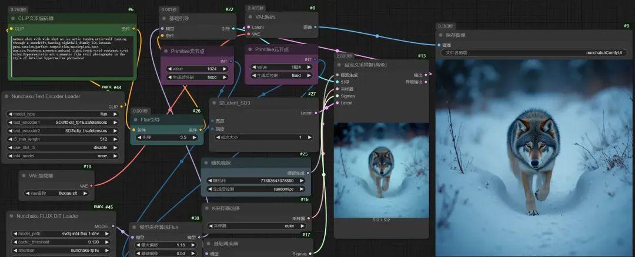Collapse the Flux引导 node via its dot
The width and height of the screenshot is (635, 257).
pos(135,120)
